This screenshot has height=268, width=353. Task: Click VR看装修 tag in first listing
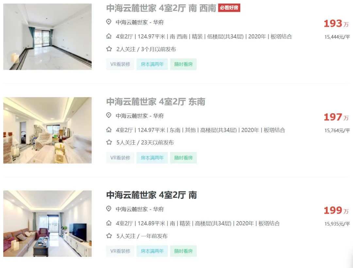click(x=120, y=64)
